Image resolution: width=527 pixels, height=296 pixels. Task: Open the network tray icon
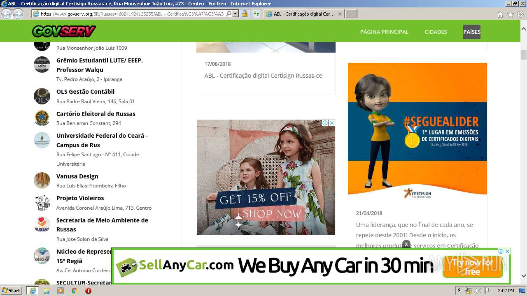point(468,291)
